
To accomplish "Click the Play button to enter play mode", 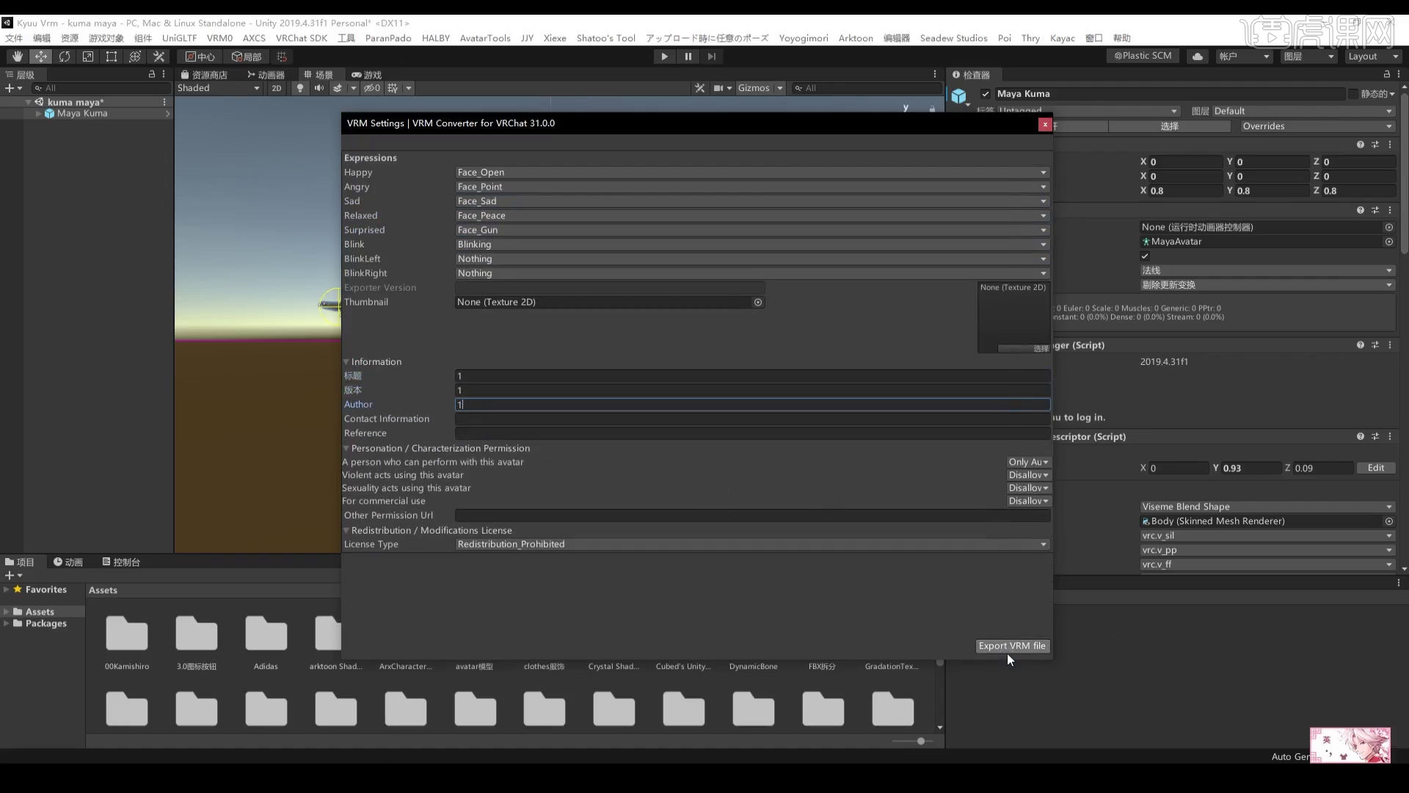I will (664, 57).
